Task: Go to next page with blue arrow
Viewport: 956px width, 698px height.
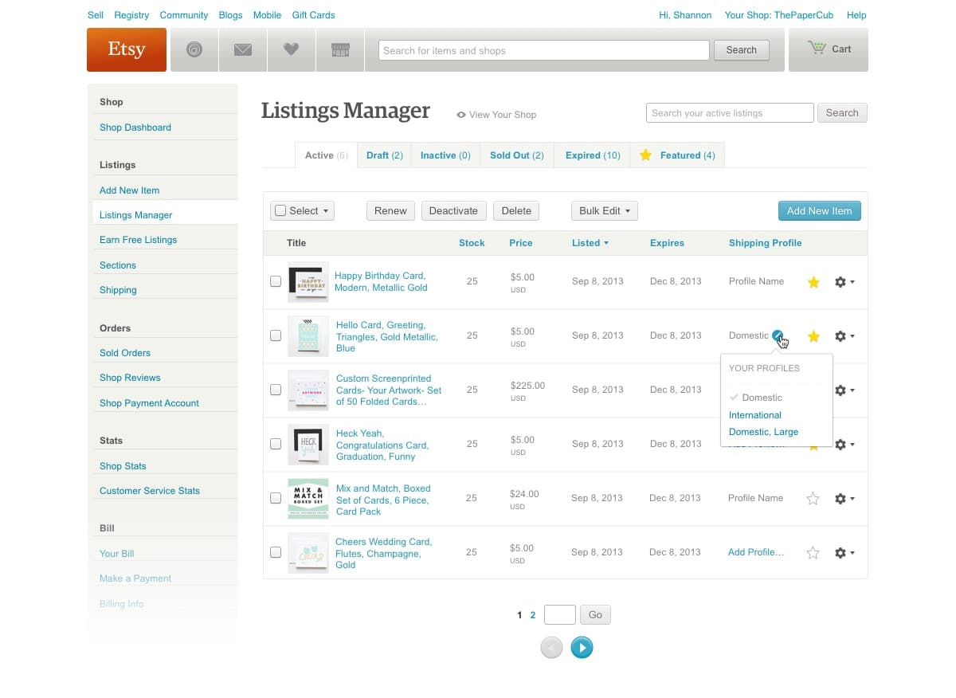Action: click(582, 647)
